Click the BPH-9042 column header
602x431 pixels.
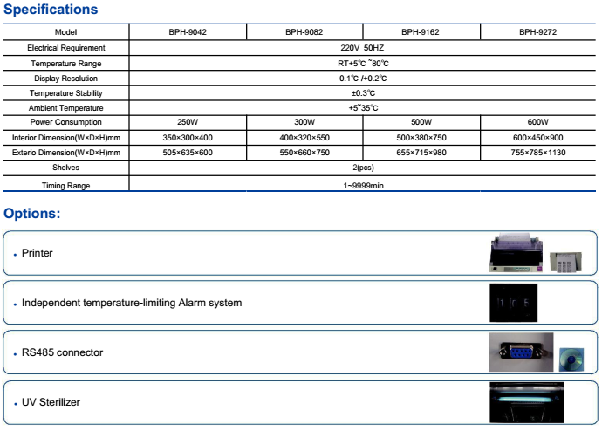tap(188, 32)
